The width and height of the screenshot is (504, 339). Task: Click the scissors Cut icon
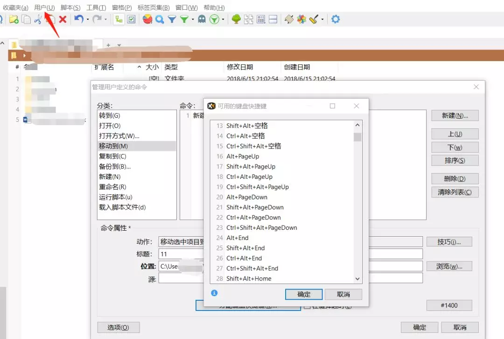click(38, 19)
